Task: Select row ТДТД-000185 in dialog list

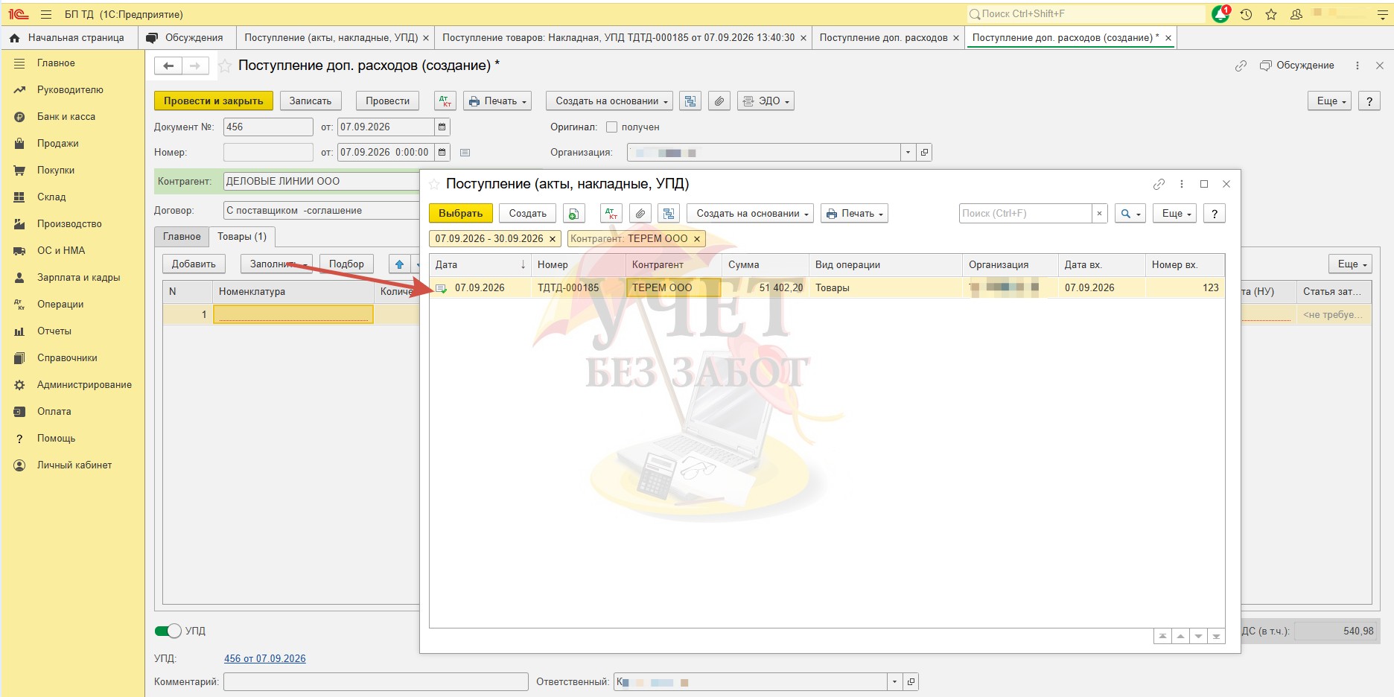Action: (x=827, y=287)
